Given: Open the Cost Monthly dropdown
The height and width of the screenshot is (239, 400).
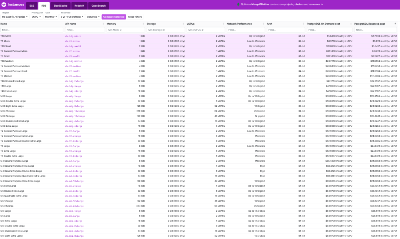Looking at the screenshot, I should 51,17.
